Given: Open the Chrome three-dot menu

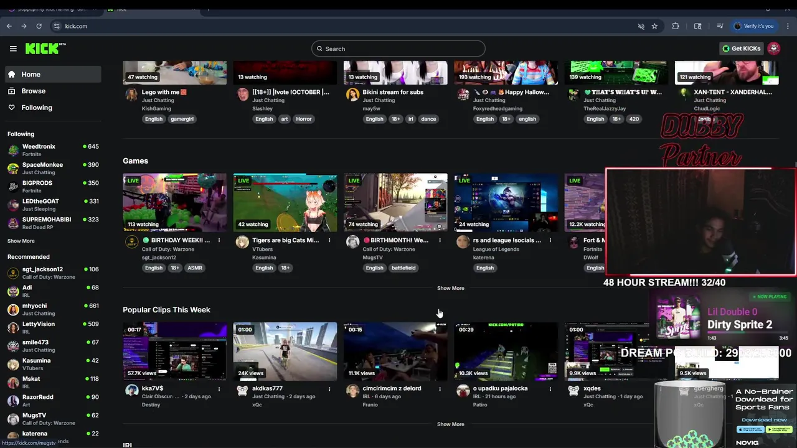Looking at the screenshot, I should (786, 26).
